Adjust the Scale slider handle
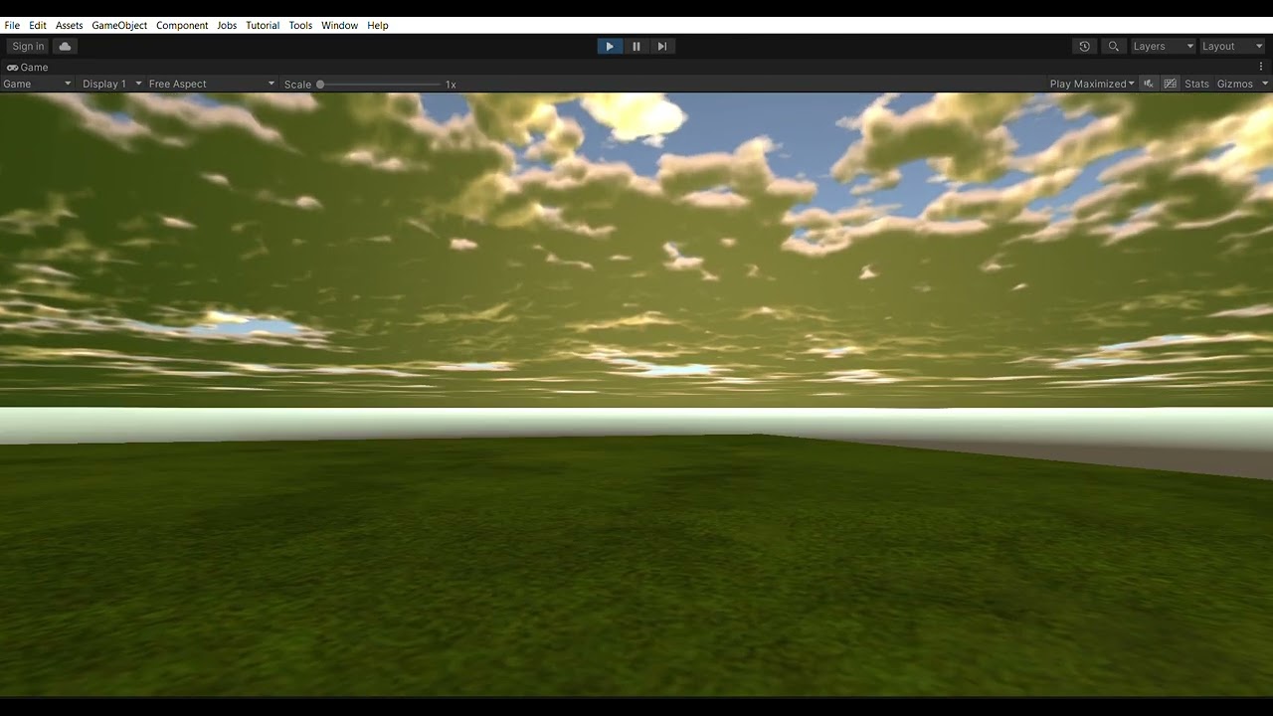Screen dimensions: 1273x716 (320, 85)
